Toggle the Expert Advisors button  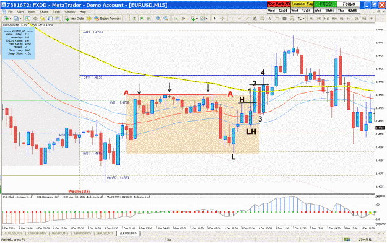tap(108, 19)
